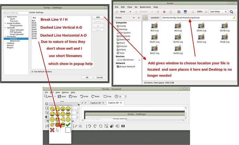The height and width of the screenshot is (145, 239).
Task: Eject the 3.2 GB Volume
Action: point(139,60)
